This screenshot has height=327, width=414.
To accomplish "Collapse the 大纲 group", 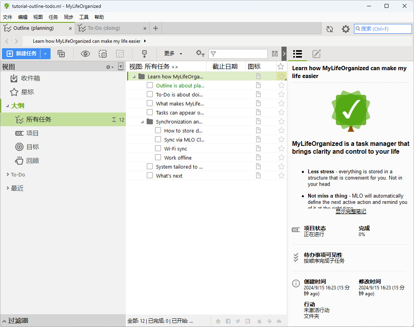I will click(x=7, y=106).
